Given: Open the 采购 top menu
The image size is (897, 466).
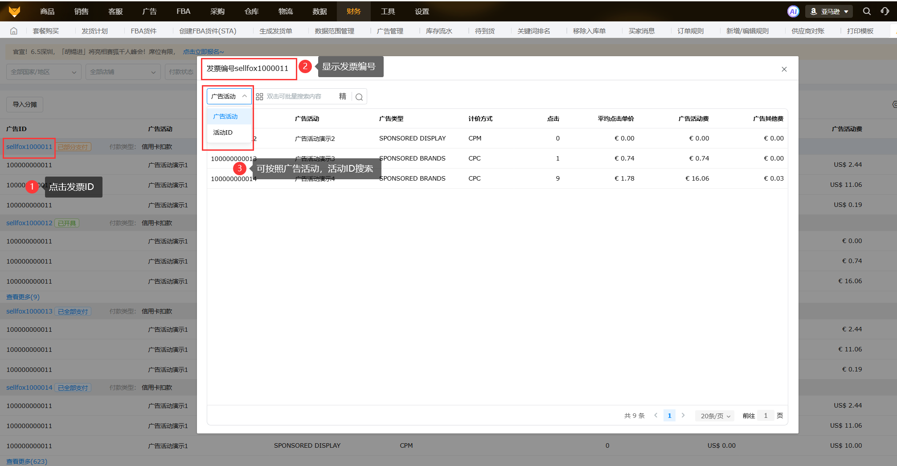Looking at the screenshot, I should (217, 11).
